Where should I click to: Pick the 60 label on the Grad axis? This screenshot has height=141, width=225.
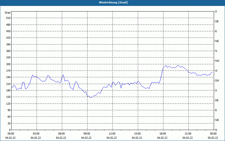9,117
